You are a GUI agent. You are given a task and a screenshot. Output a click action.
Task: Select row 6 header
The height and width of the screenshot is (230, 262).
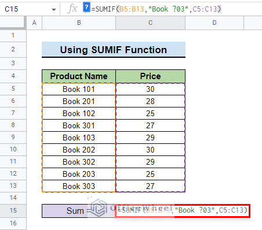tap(13, 101)
